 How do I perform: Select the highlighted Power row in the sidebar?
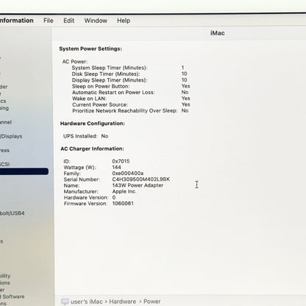pos(24,171)
